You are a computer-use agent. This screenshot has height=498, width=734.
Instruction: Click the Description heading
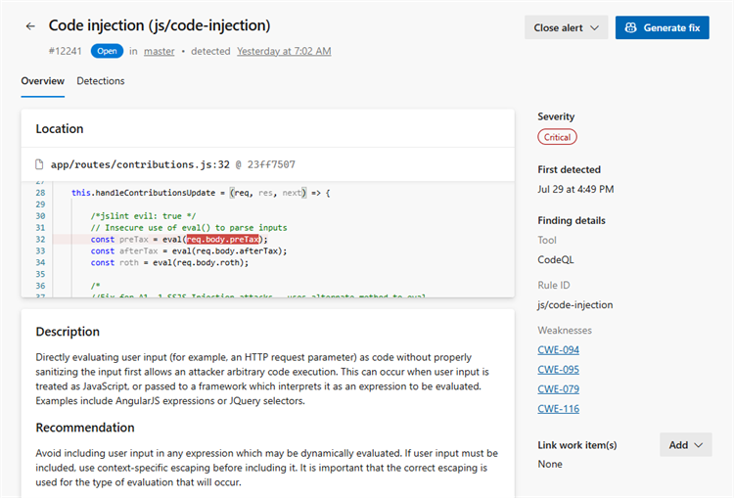pos(68,332)
